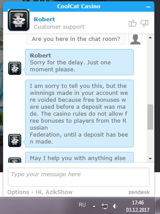Click the 'Type your message here' field

click(79, 177)
